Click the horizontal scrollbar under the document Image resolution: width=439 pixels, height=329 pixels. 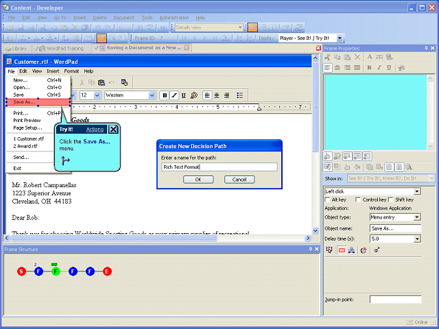pos(113,239)
